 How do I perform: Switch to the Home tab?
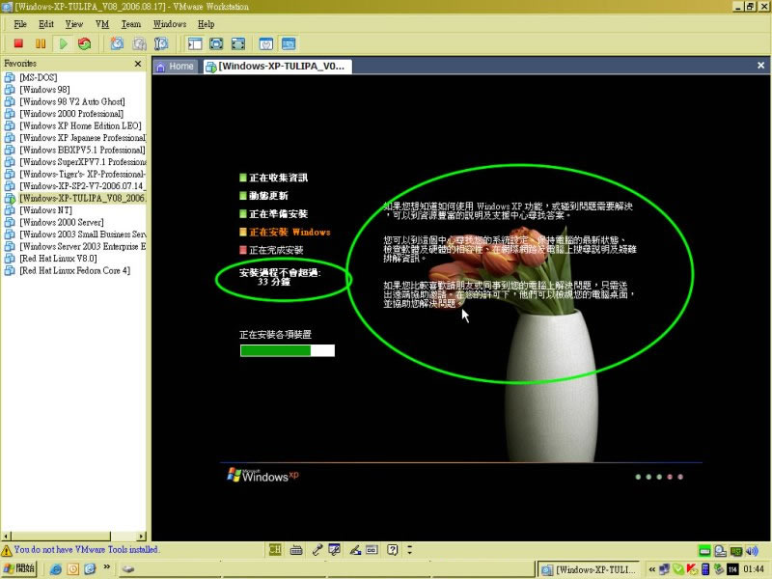click(x=176, y=67)
